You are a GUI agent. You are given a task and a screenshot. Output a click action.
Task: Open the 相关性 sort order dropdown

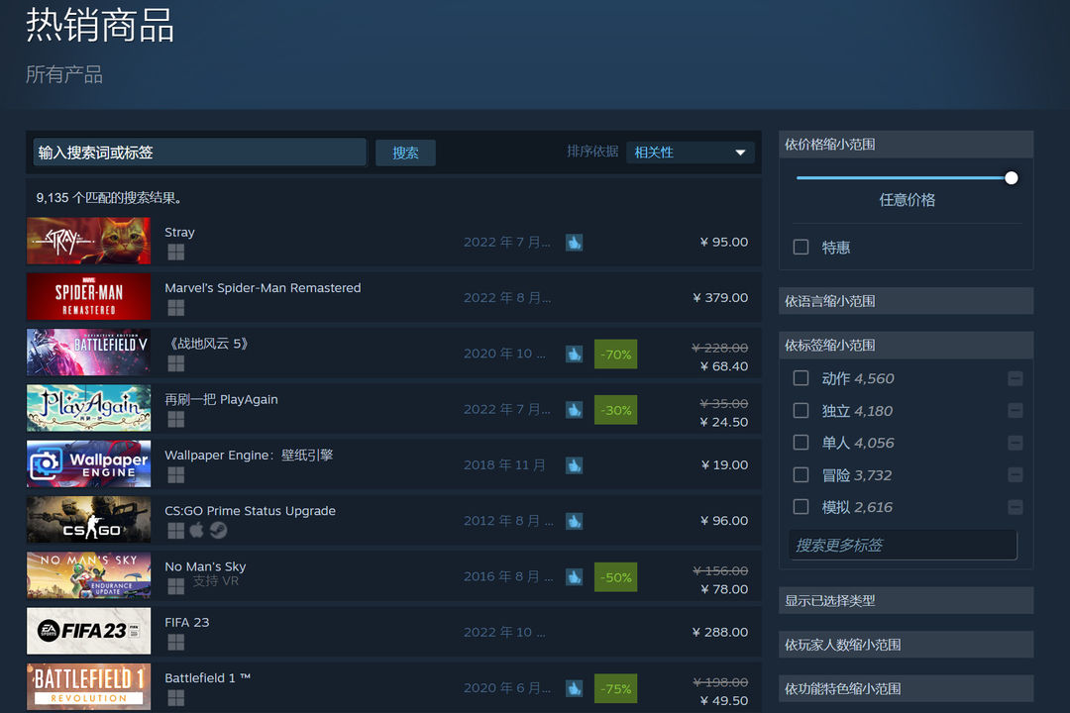point(690,153)
